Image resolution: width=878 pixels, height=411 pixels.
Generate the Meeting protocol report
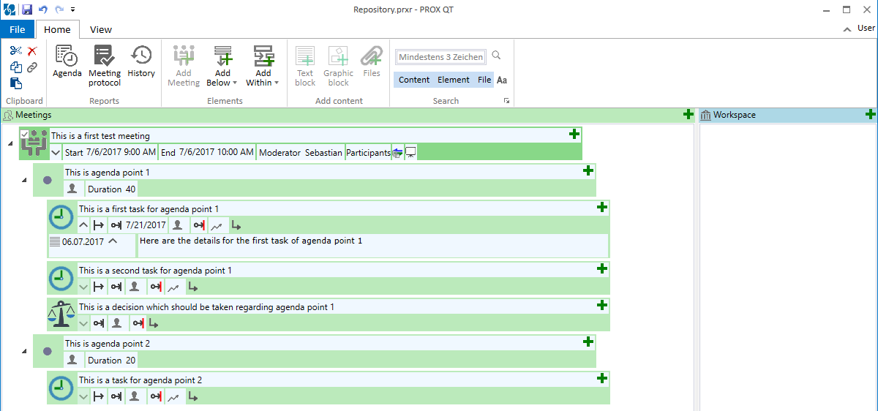pos(105,64)
